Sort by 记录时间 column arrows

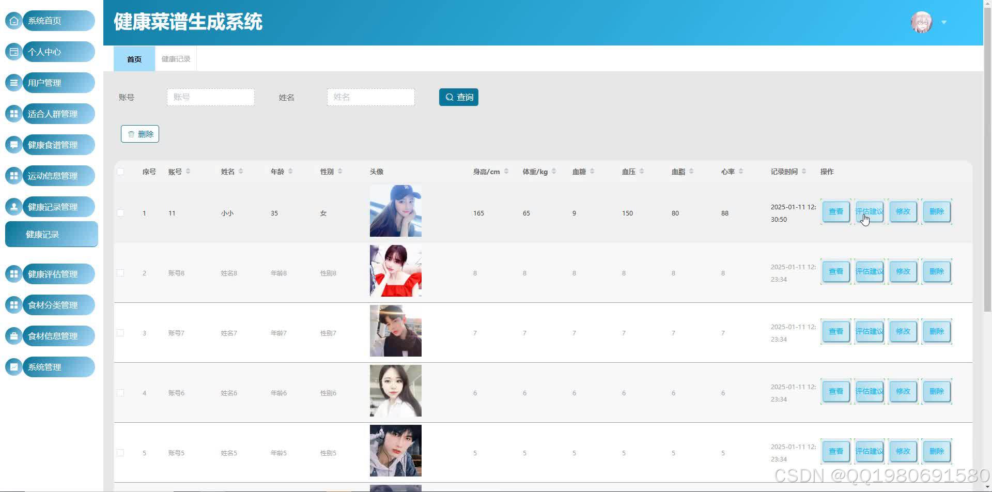804,171
